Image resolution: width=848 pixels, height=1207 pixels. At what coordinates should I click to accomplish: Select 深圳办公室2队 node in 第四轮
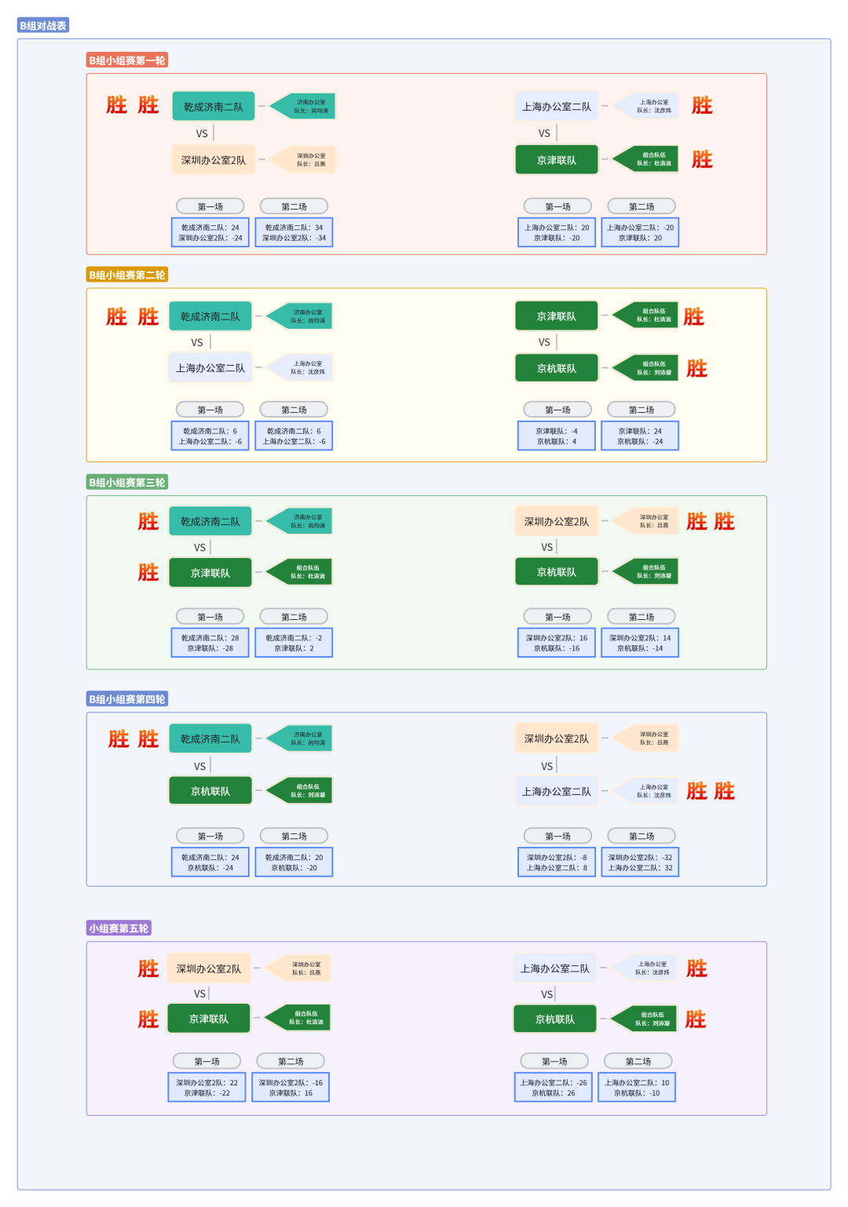coord(557,739)
